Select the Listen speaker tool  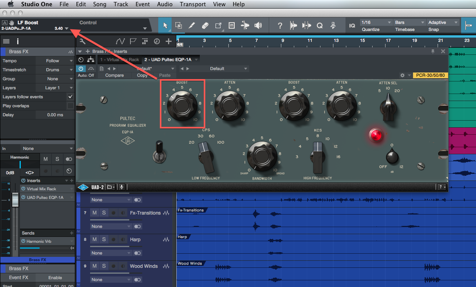point(258,25)
